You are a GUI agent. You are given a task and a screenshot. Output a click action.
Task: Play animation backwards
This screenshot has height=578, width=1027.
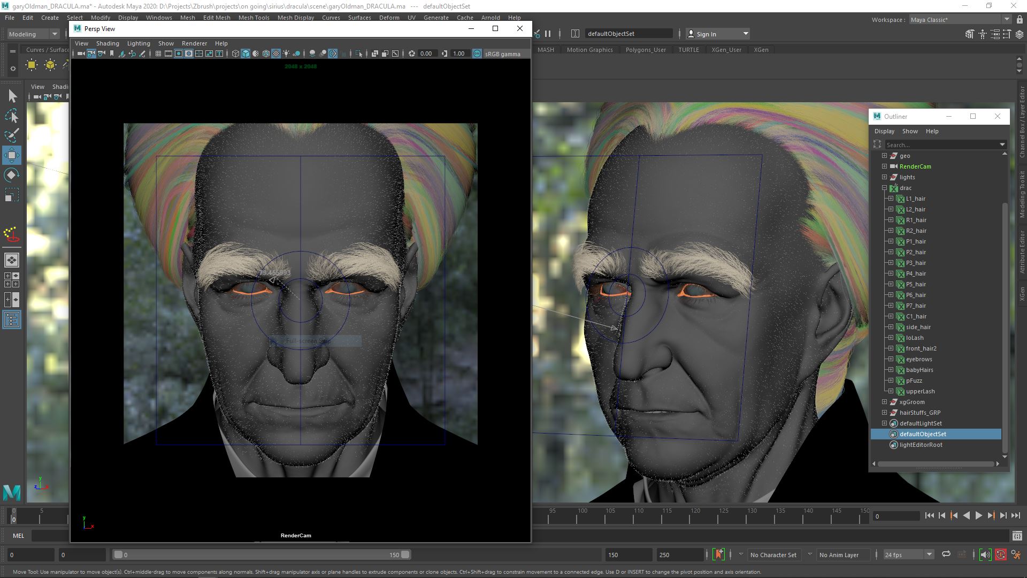[x=966, y=516]
